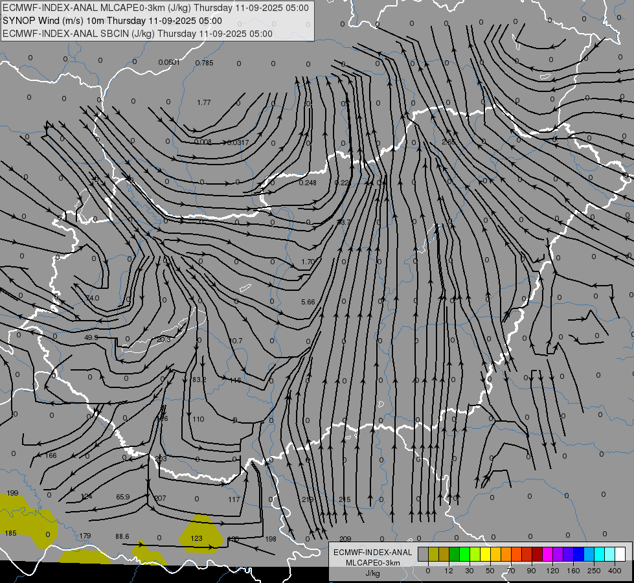
Task: Click the map value 166
Action: coord(51,456)
